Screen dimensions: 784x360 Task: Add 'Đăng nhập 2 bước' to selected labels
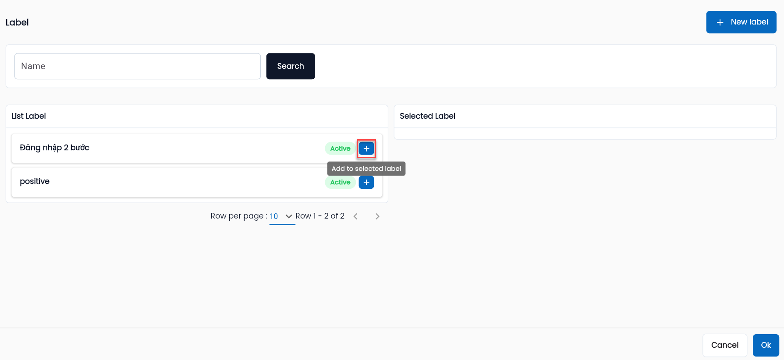[366, 148]
